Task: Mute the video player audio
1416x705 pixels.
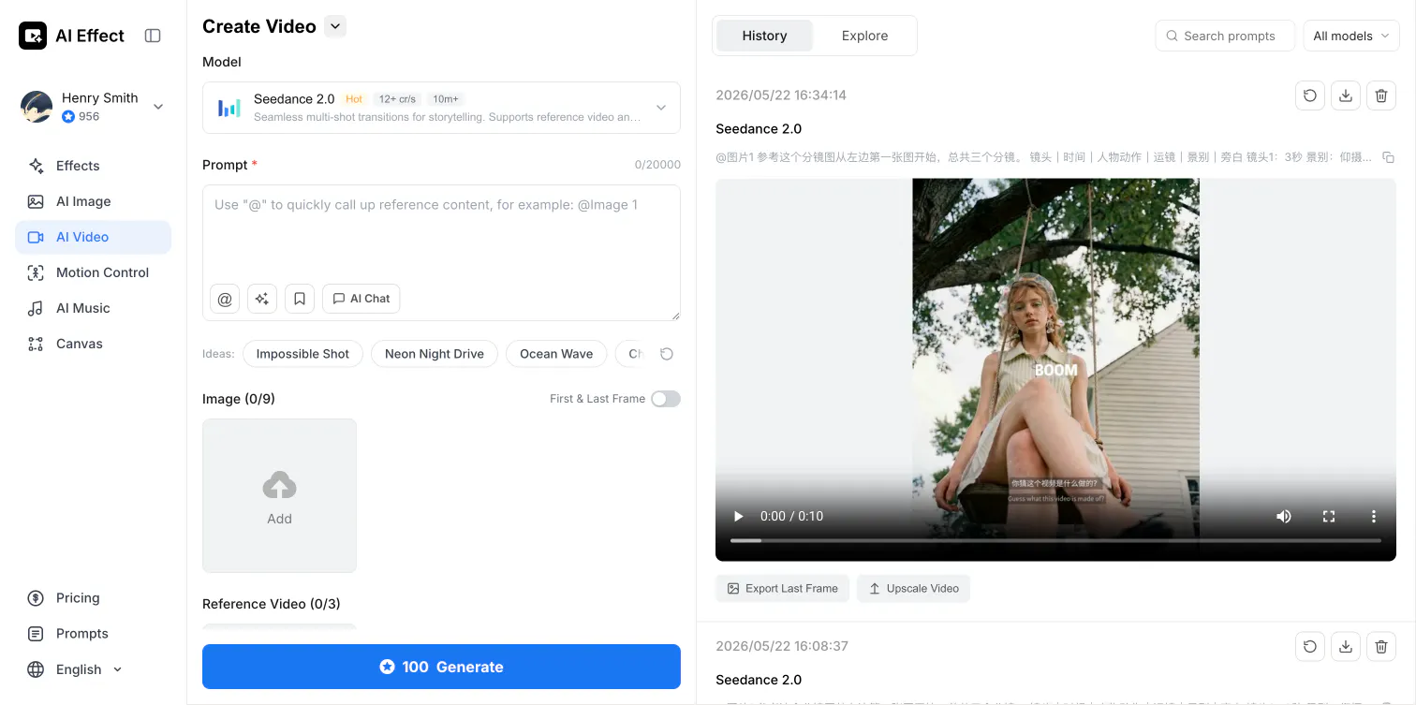Action: (x=1284, y=516)
